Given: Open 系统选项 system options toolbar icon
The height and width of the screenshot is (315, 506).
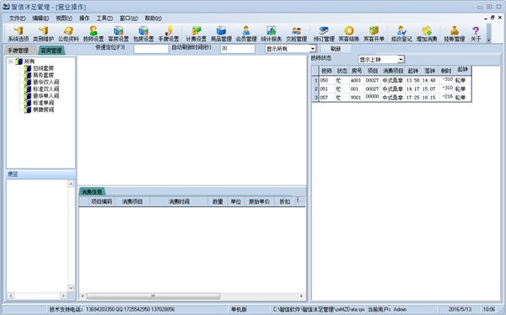Looking at the screenshot, I should 18,34.
